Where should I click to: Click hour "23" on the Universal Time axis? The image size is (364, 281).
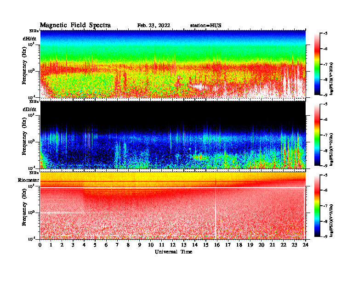click(295, 245)
